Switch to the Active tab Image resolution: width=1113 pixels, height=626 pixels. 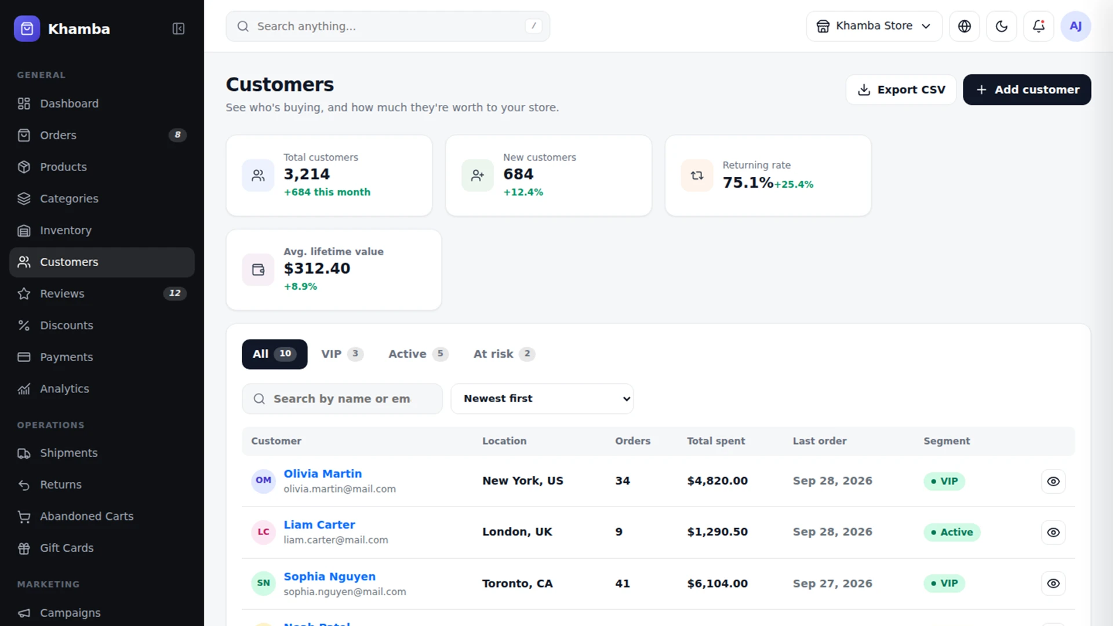[x=418, y=354]
